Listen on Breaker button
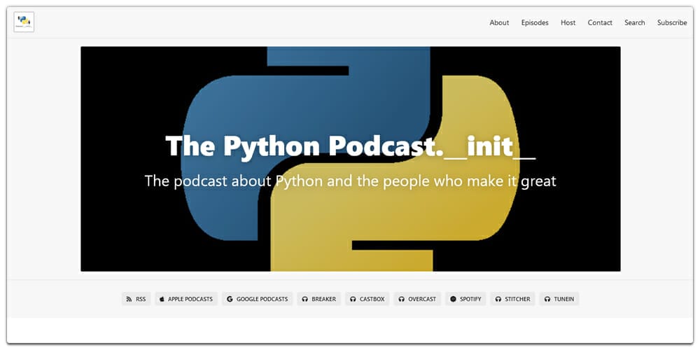Viewport: 700px width, 350px height. coord(318,299)
